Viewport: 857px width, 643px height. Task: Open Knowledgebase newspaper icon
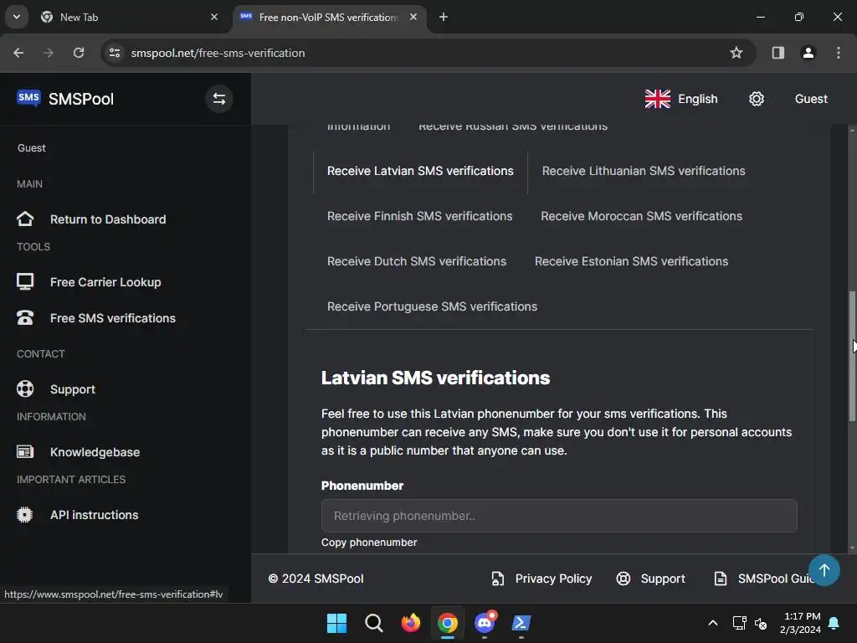(25, 452)
